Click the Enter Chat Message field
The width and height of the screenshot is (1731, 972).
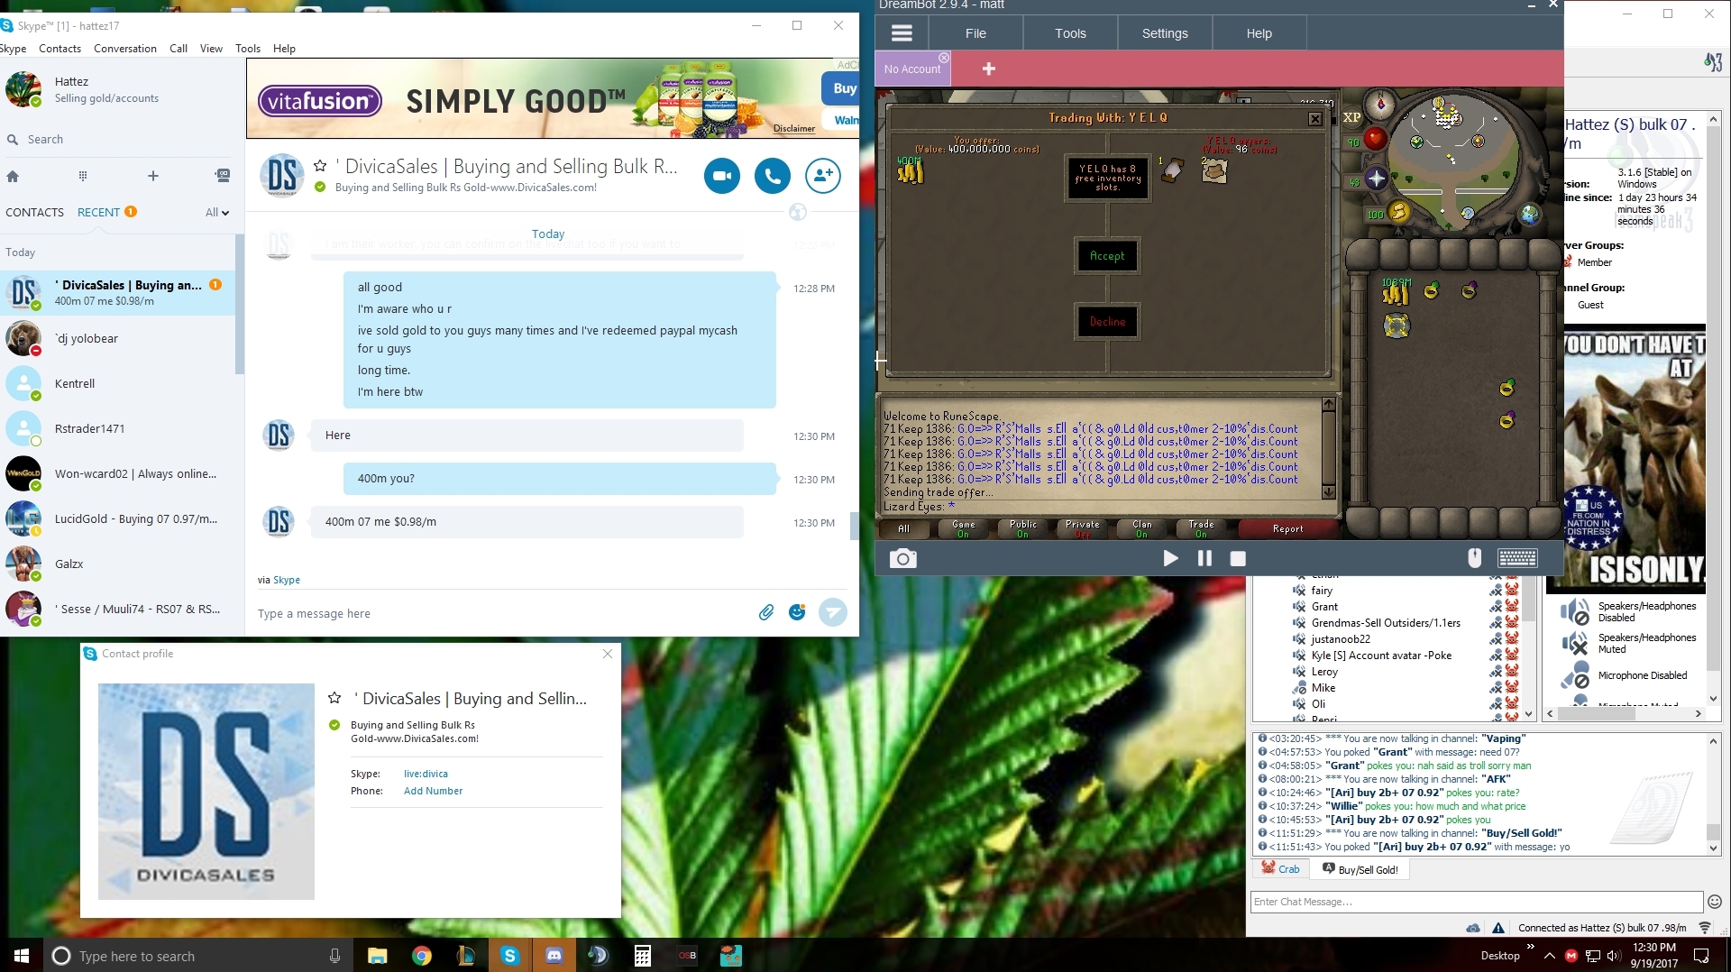coord(1475,902)
